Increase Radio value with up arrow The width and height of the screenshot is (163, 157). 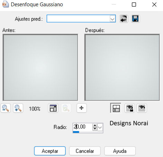click(95, 125)
